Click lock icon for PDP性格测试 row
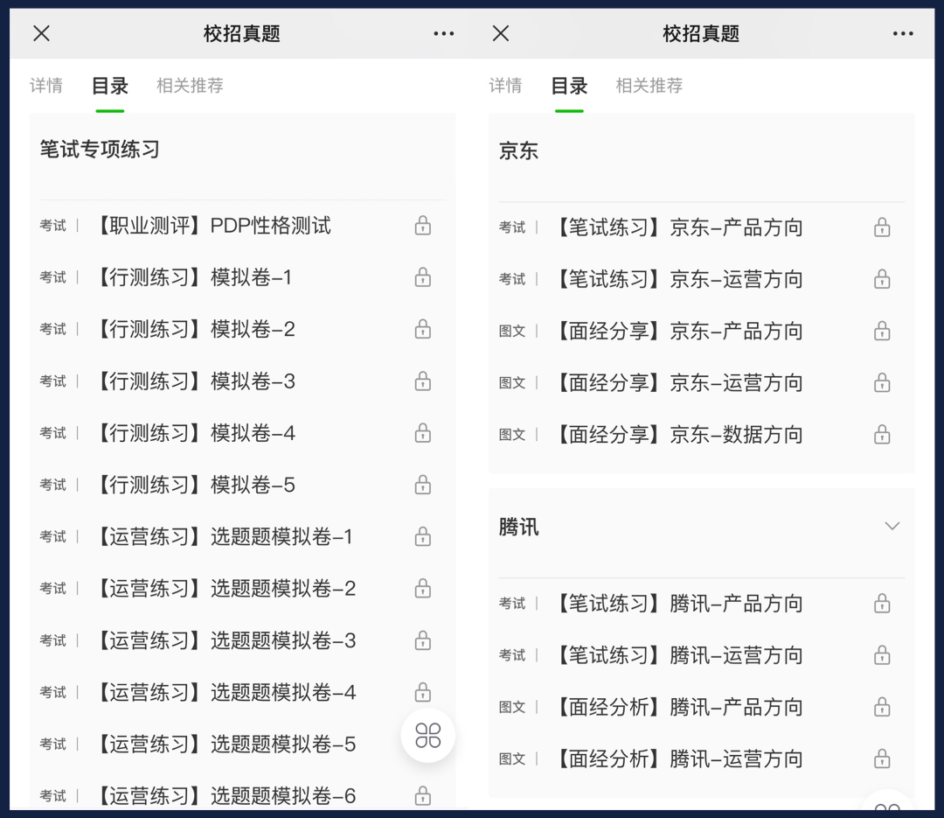 (423, 226)
